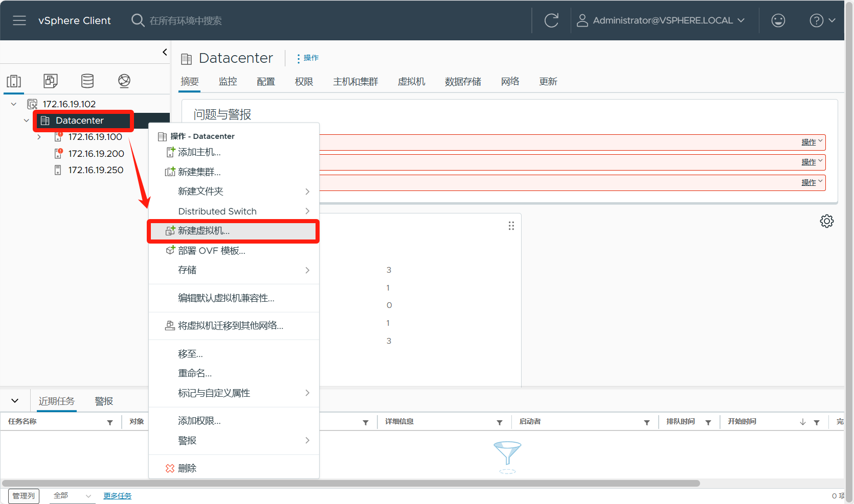Switch to Storage inventory view
The image size is (854, 504).
click(87, 81)
